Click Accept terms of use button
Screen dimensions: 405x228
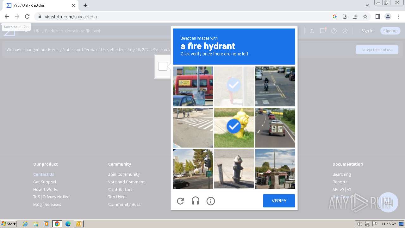tap(377, 49)
